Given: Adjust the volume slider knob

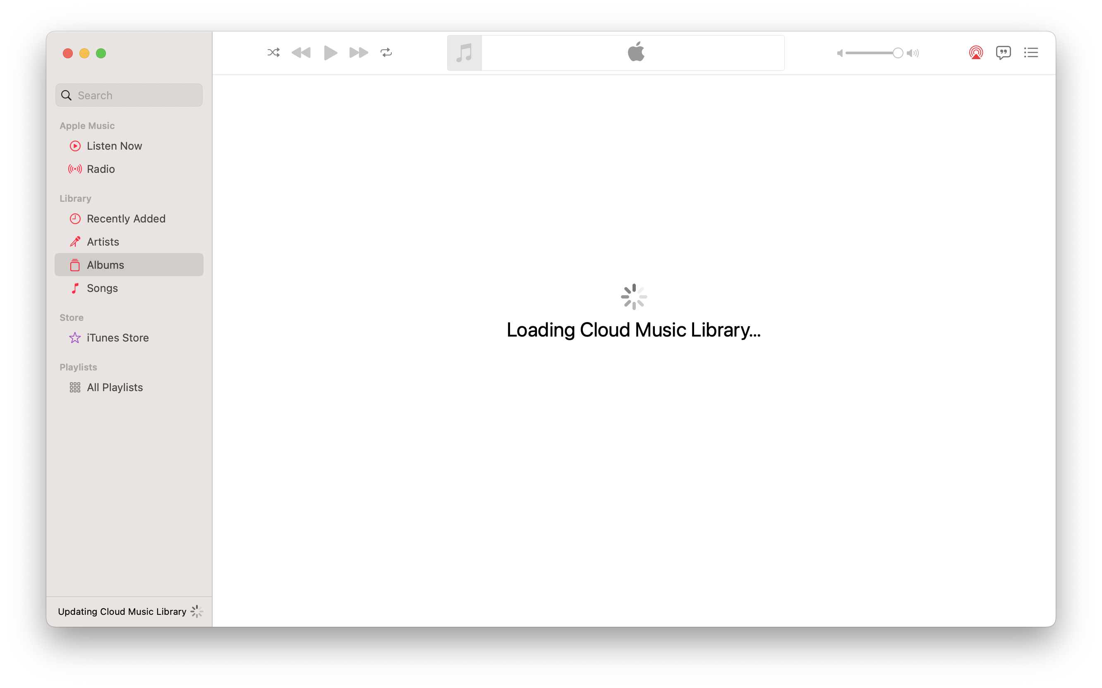Looking at the screenshot, I should point(898,53).
